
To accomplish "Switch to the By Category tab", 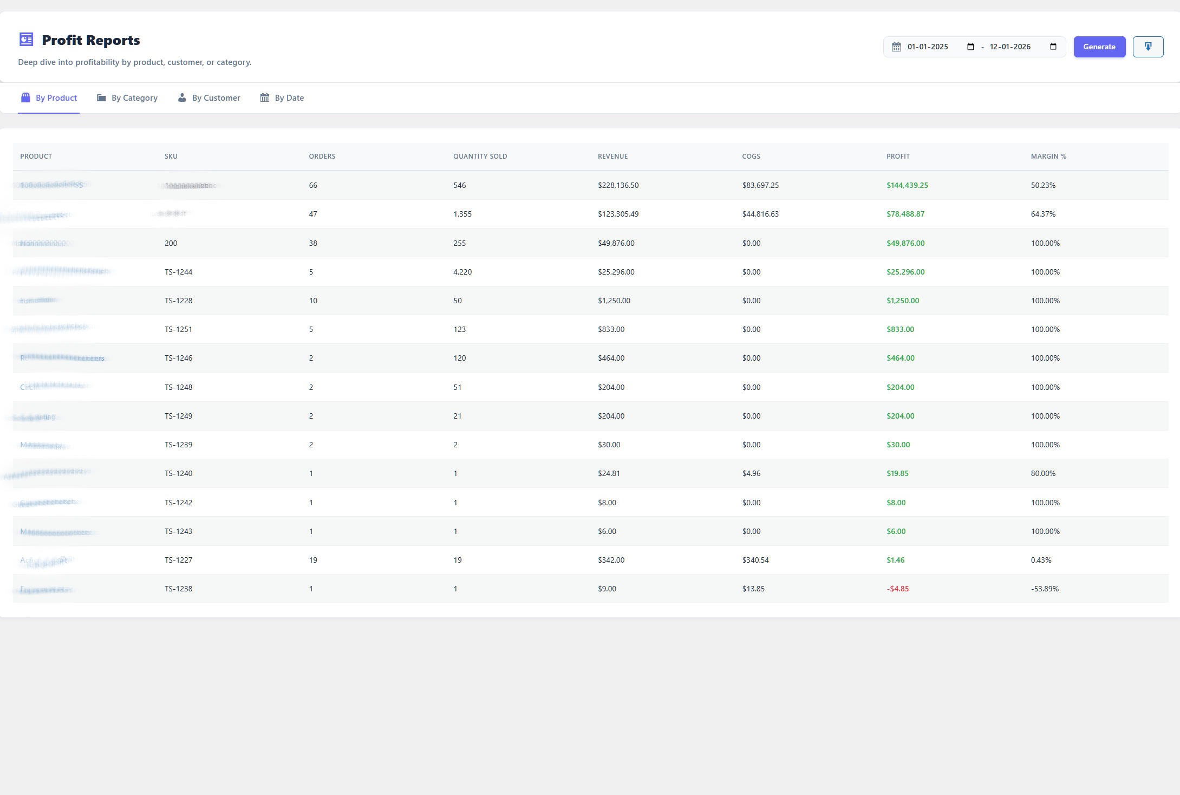I will [x=127, y=98].
